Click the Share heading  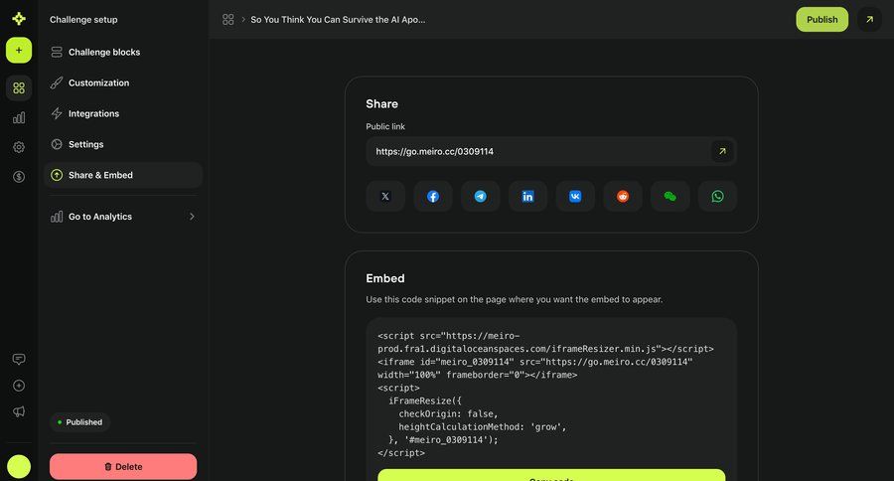(x=382, y=103)
